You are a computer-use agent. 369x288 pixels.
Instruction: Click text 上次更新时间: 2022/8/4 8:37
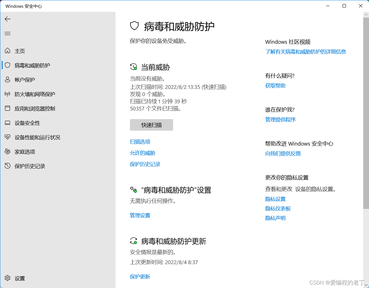[164, 262]
